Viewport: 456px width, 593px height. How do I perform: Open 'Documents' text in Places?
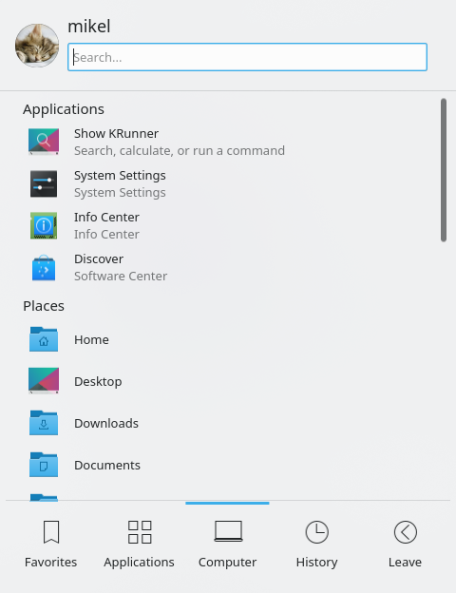pos(107,465)
